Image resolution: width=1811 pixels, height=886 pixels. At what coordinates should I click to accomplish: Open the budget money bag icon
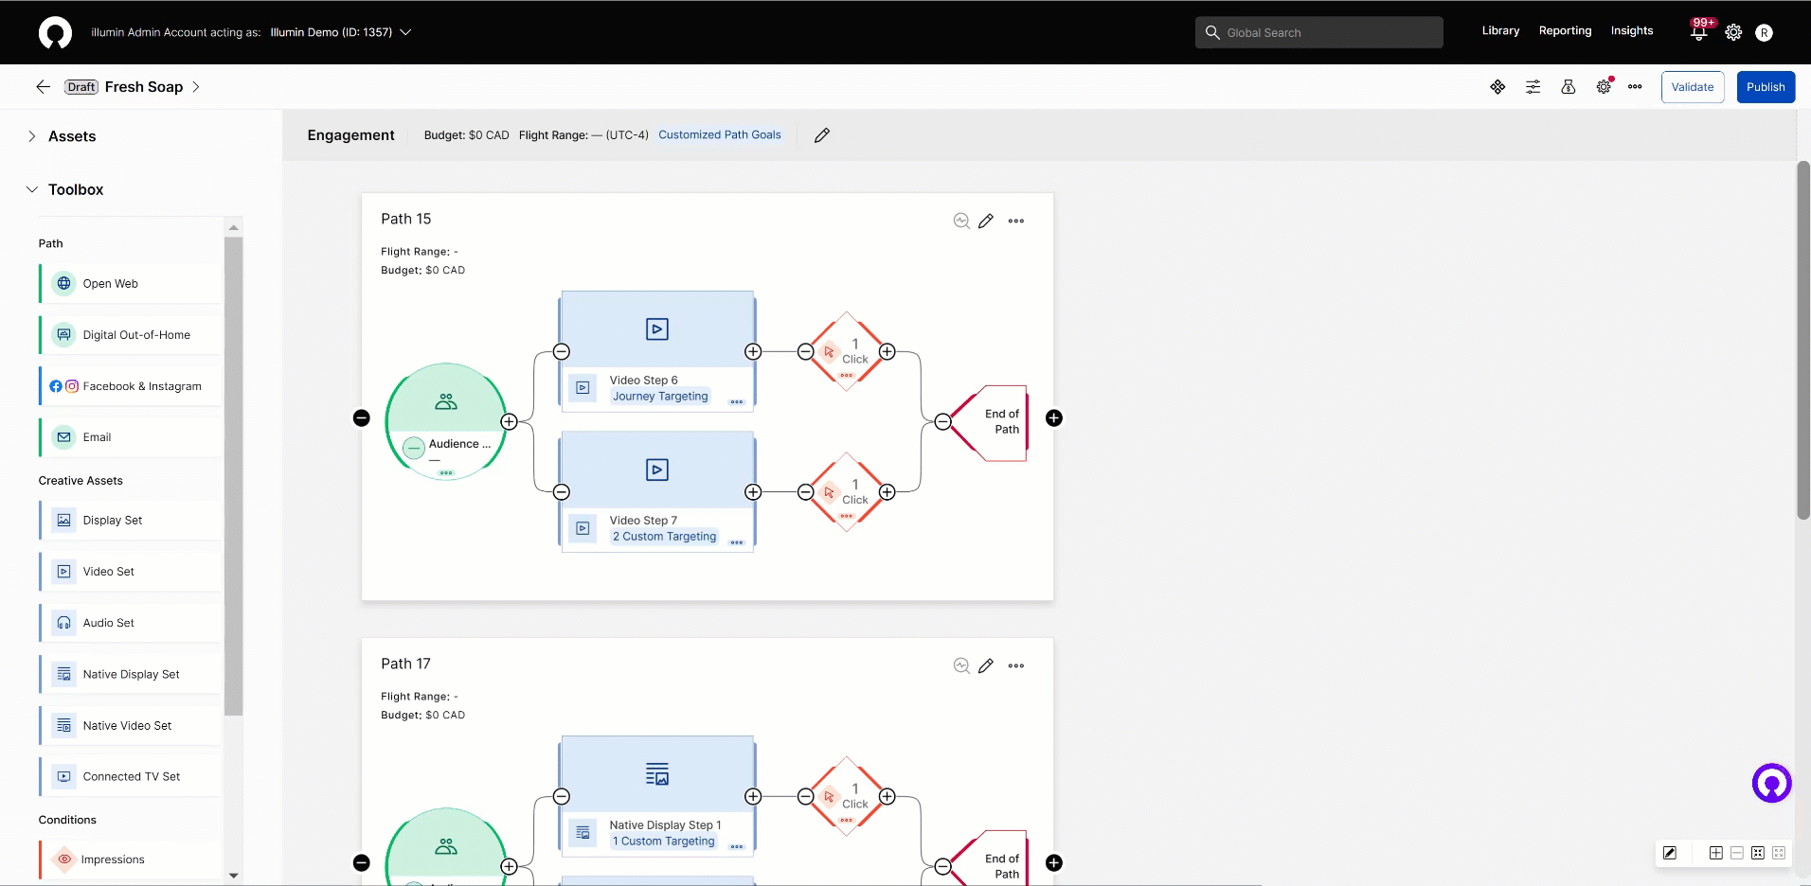1569,87
